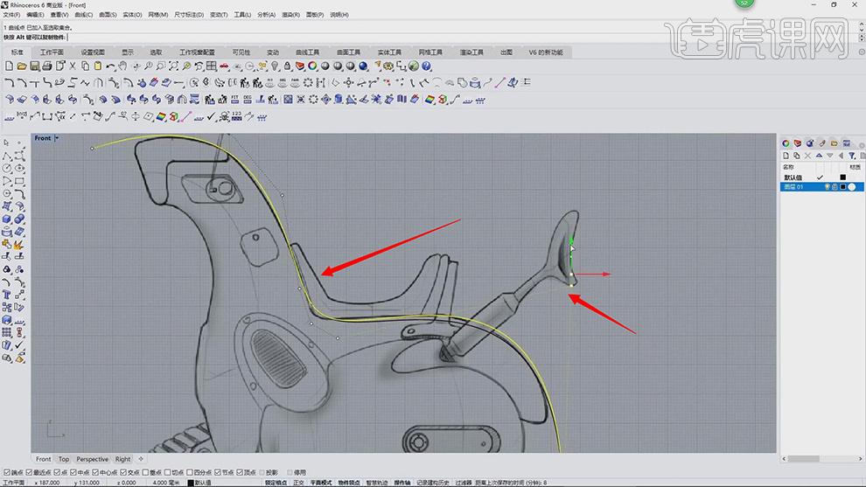Click the padlock Lock objects icon
This screenshot has height=487, width=866.
287,66
